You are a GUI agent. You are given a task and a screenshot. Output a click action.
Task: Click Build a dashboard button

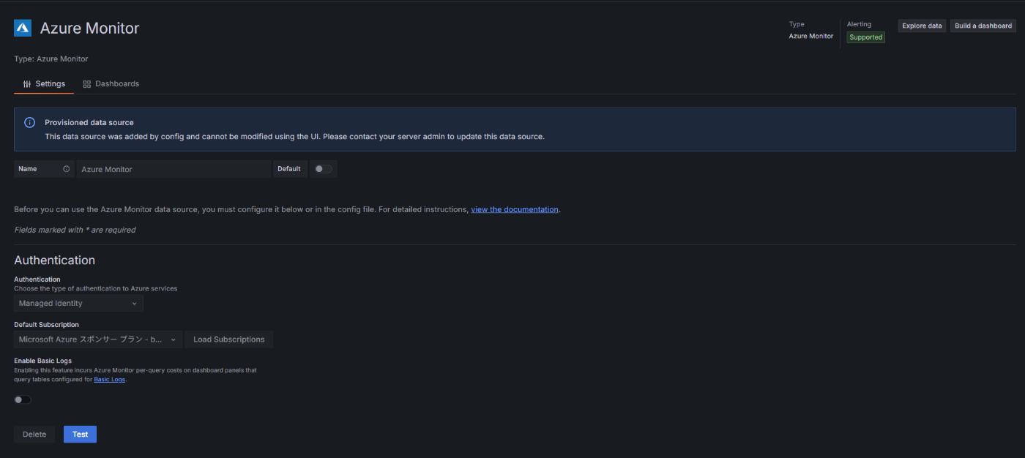coord(983,26)
